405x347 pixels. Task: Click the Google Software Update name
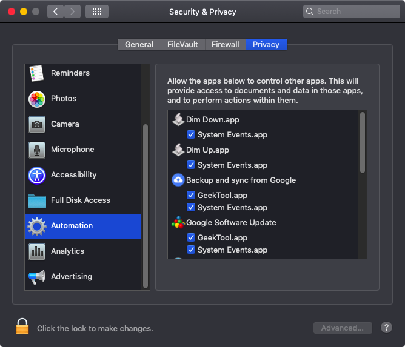(231, 222)
